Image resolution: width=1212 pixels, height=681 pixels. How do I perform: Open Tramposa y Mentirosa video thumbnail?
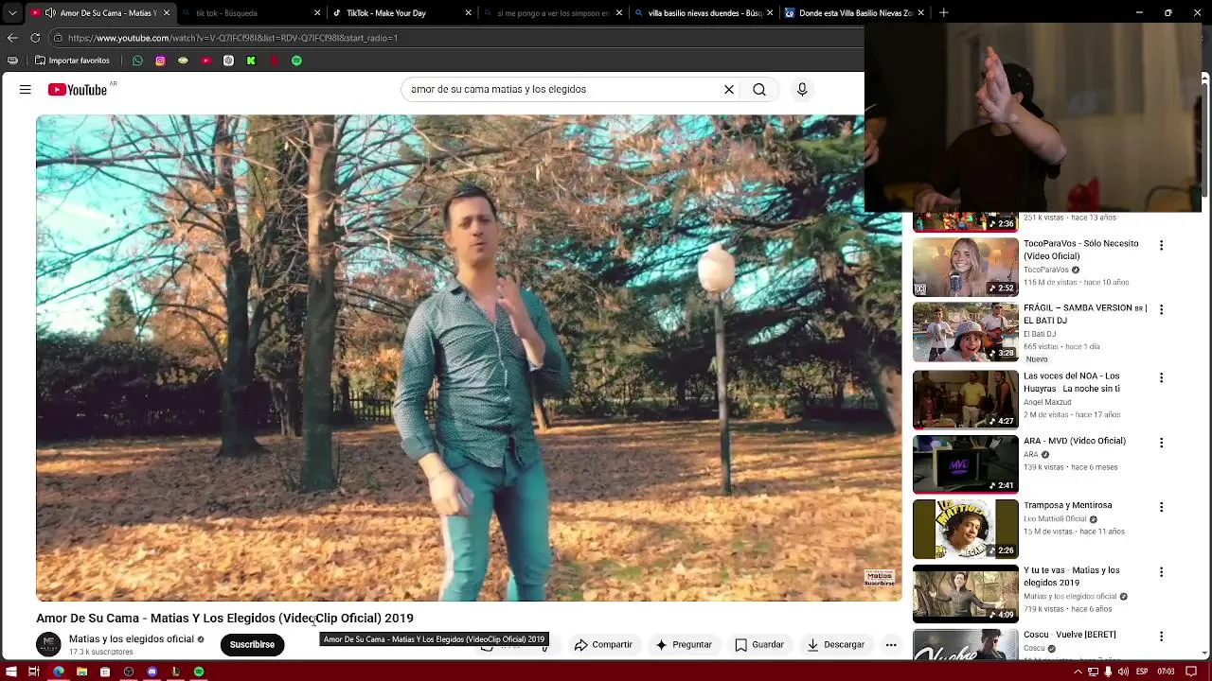[966, 529]
